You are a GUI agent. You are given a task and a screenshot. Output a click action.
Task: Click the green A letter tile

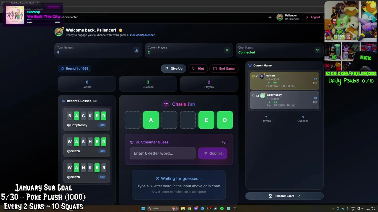click(x=151, y=120)
